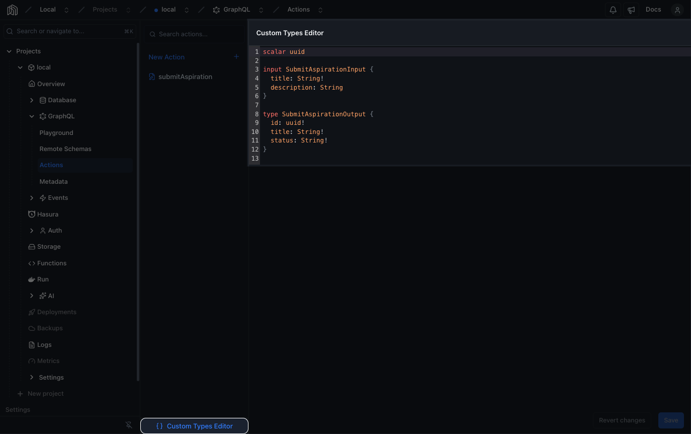Open the Actions breadcrumb switcher arrows
The image size is (691, 434).
pyautogui.click(x=320, y=10)
